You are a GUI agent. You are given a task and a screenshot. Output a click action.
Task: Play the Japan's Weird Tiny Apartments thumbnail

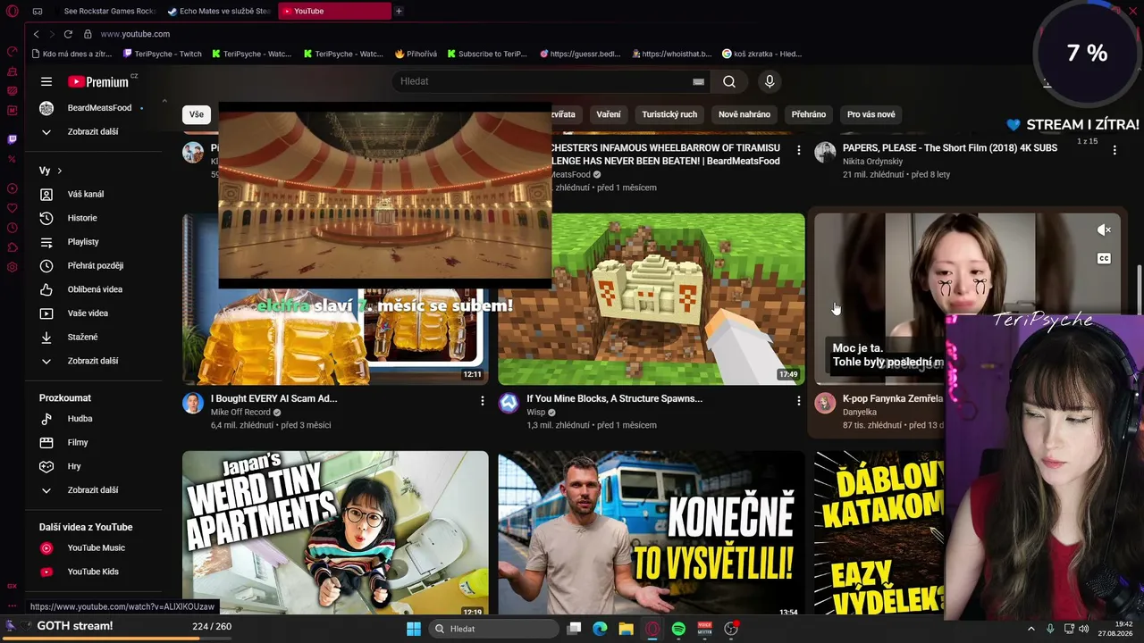(335, 533)
